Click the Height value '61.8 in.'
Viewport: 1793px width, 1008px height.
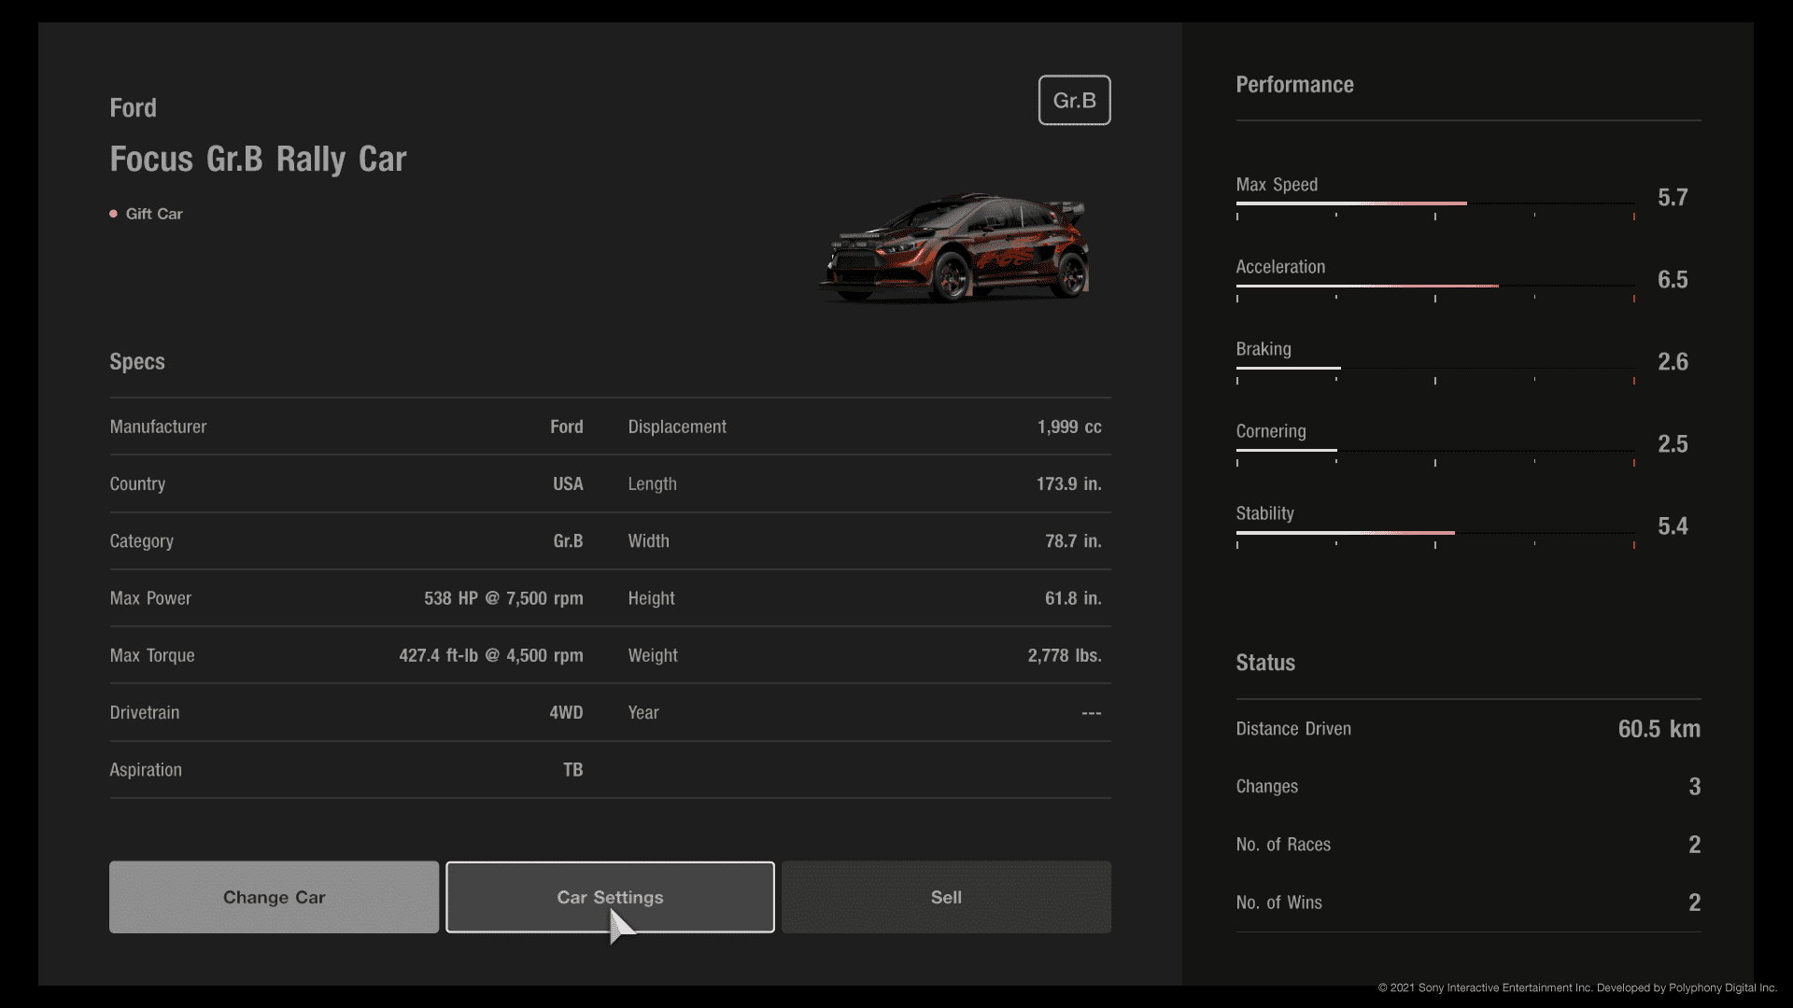coord(1073,598)
